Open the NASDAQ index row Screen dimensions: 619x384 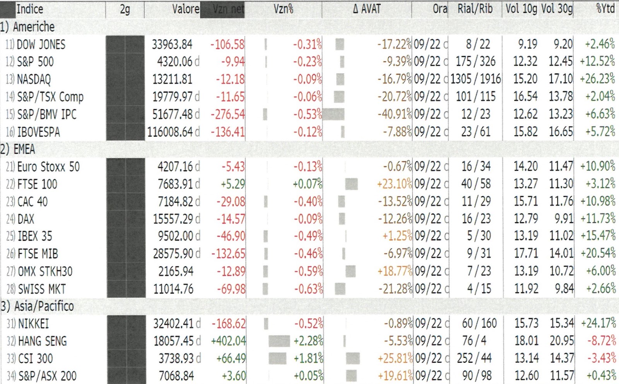coord(309,79)
